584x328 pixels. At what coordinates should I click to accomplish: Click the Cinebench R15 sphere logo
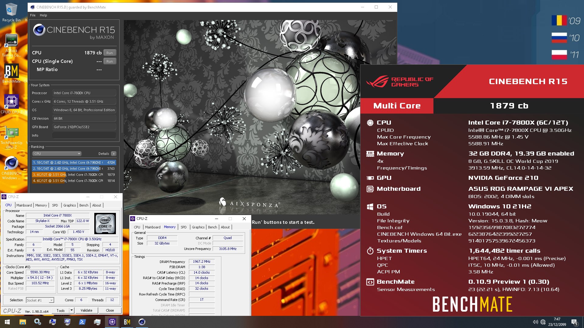[x=39, y=30]
